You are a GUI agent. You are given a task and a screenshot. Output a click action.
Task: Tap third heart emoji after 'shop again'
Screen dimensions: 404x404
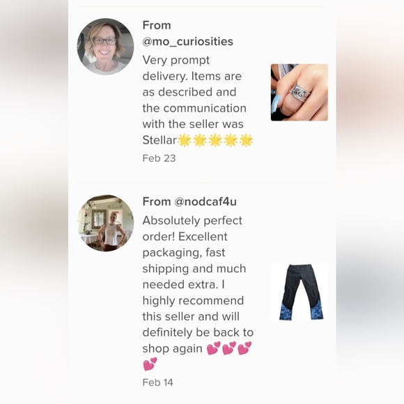(244, 348)
